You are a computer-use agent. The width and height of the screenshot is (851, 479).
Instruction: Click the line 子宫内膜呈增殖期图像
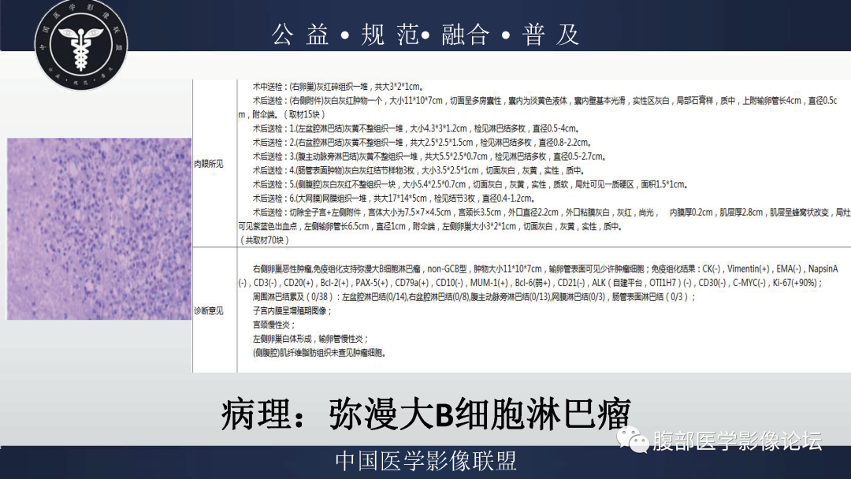(x=292, y=311)
